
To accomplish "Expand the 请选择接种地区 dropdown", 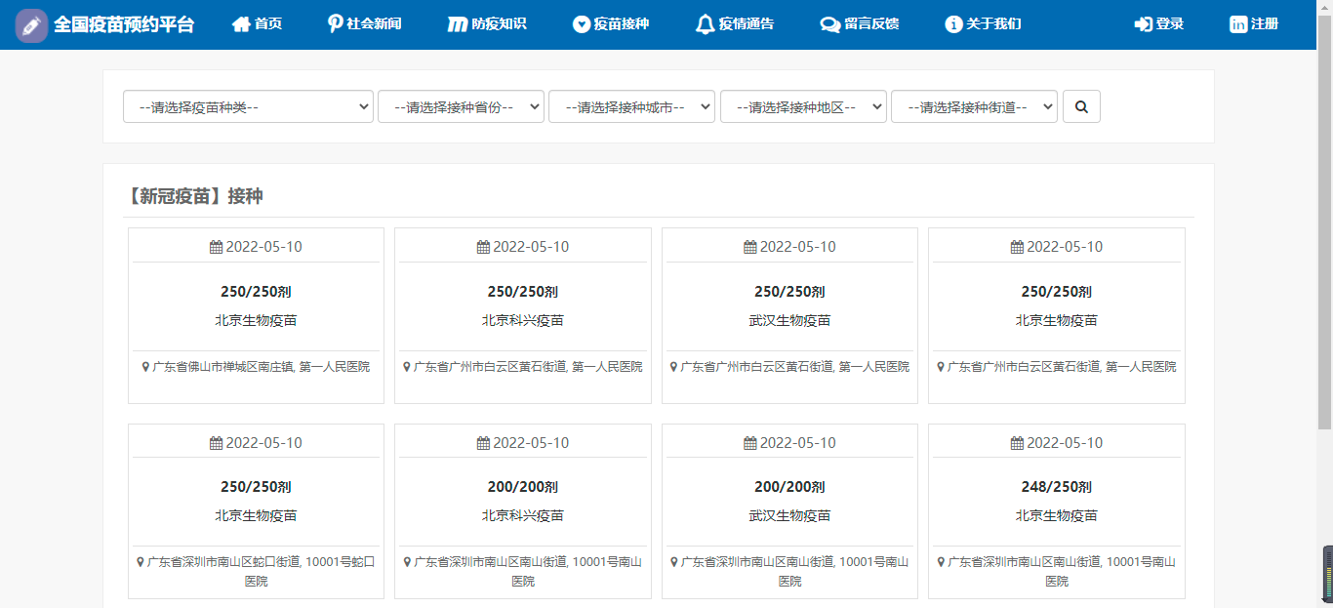I will (803, 107).
